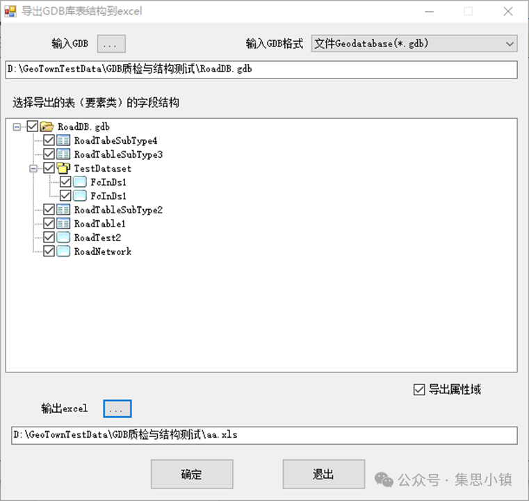
Task: Select the RoadTable1 tree row
Action: pyautogui.click(x=100, y=224)
